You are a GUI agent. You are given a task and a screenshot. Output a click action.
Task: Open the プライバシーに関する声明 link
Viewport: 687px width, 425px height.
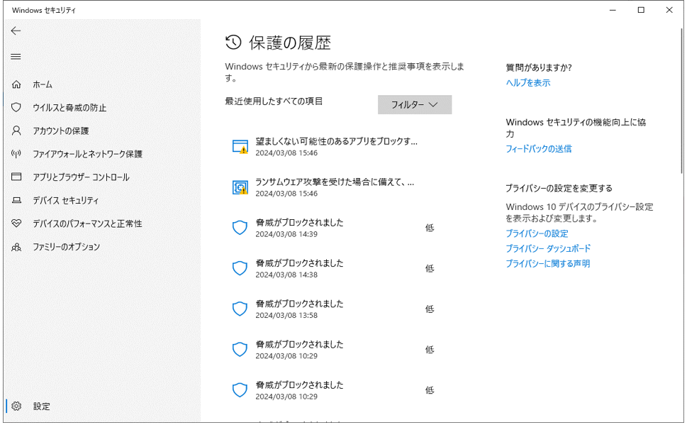pos(547,264)
